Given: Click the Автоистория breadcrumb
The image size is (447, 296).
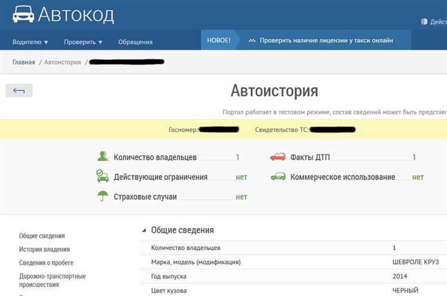Looking at the screenshot, I should pos(63,62).
